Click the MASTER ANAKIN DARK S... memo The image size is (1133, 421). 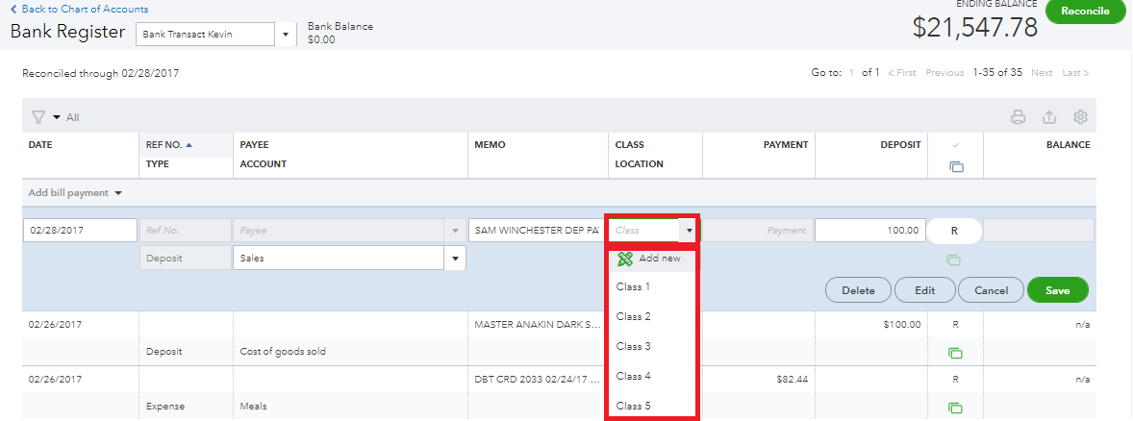tap(538, 325)
